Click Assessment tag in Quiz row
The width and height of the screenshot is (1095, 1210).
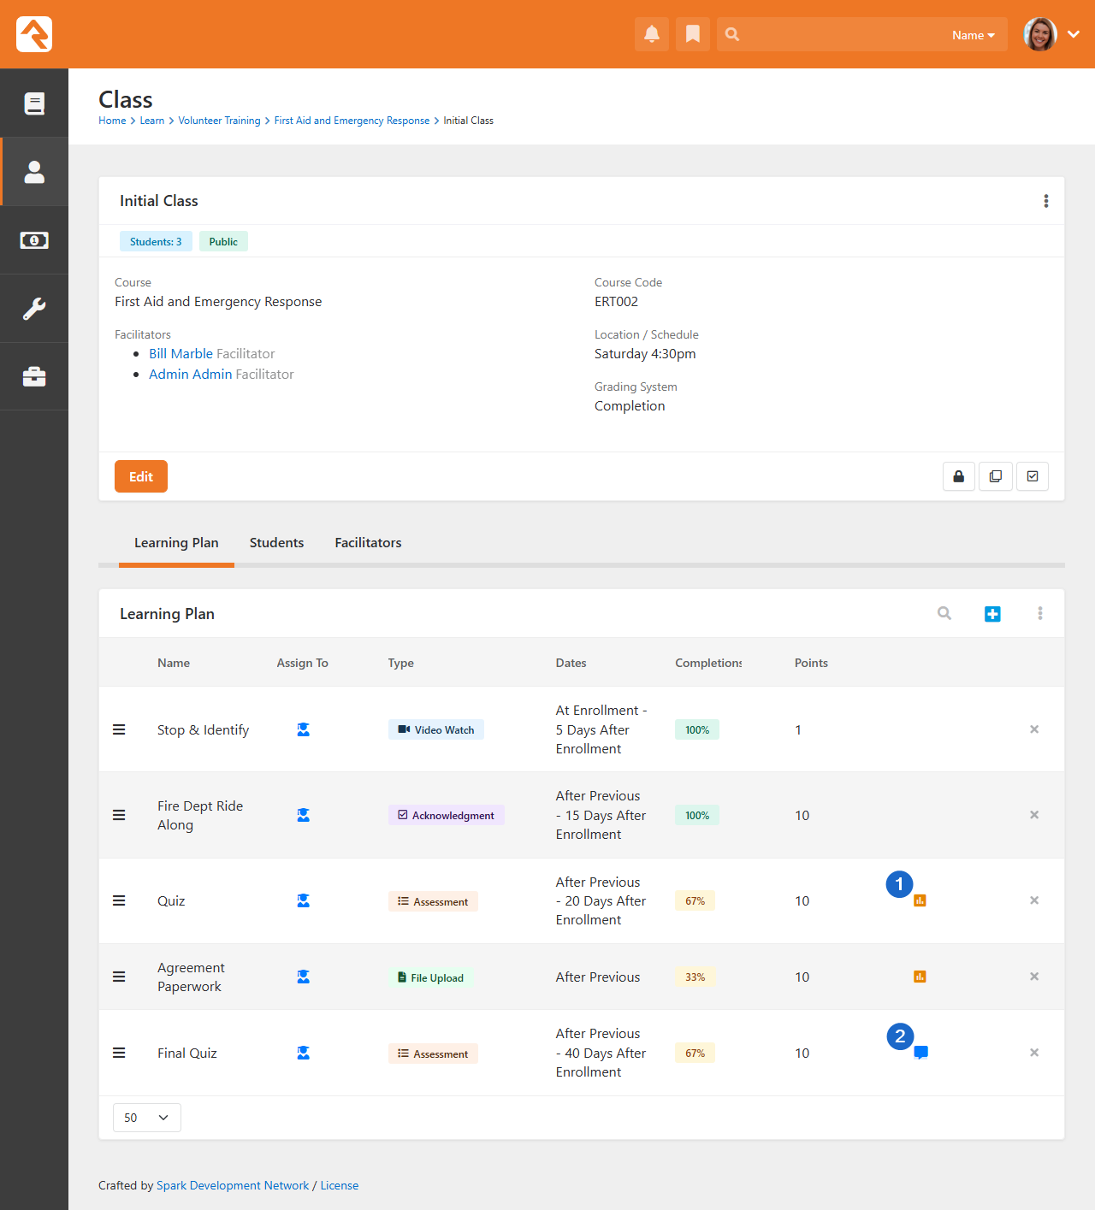[433, 901]
